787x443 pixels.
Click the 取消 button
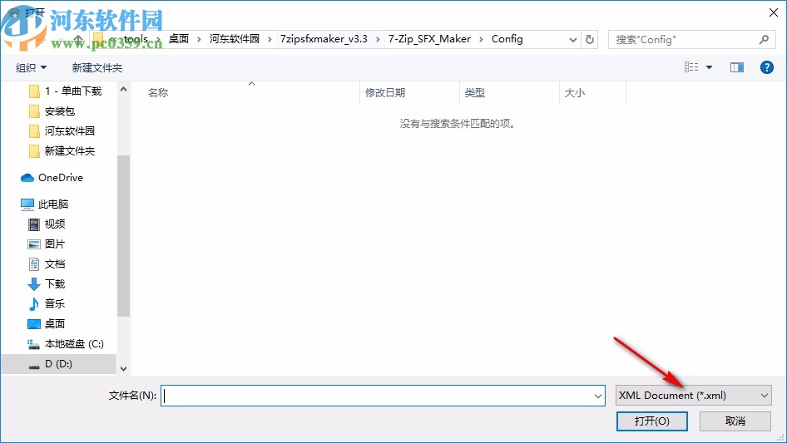(x=735, y=421)
